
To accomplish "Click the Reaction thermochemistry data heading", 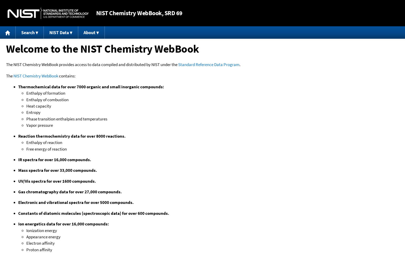I will [x=72, y=136].
